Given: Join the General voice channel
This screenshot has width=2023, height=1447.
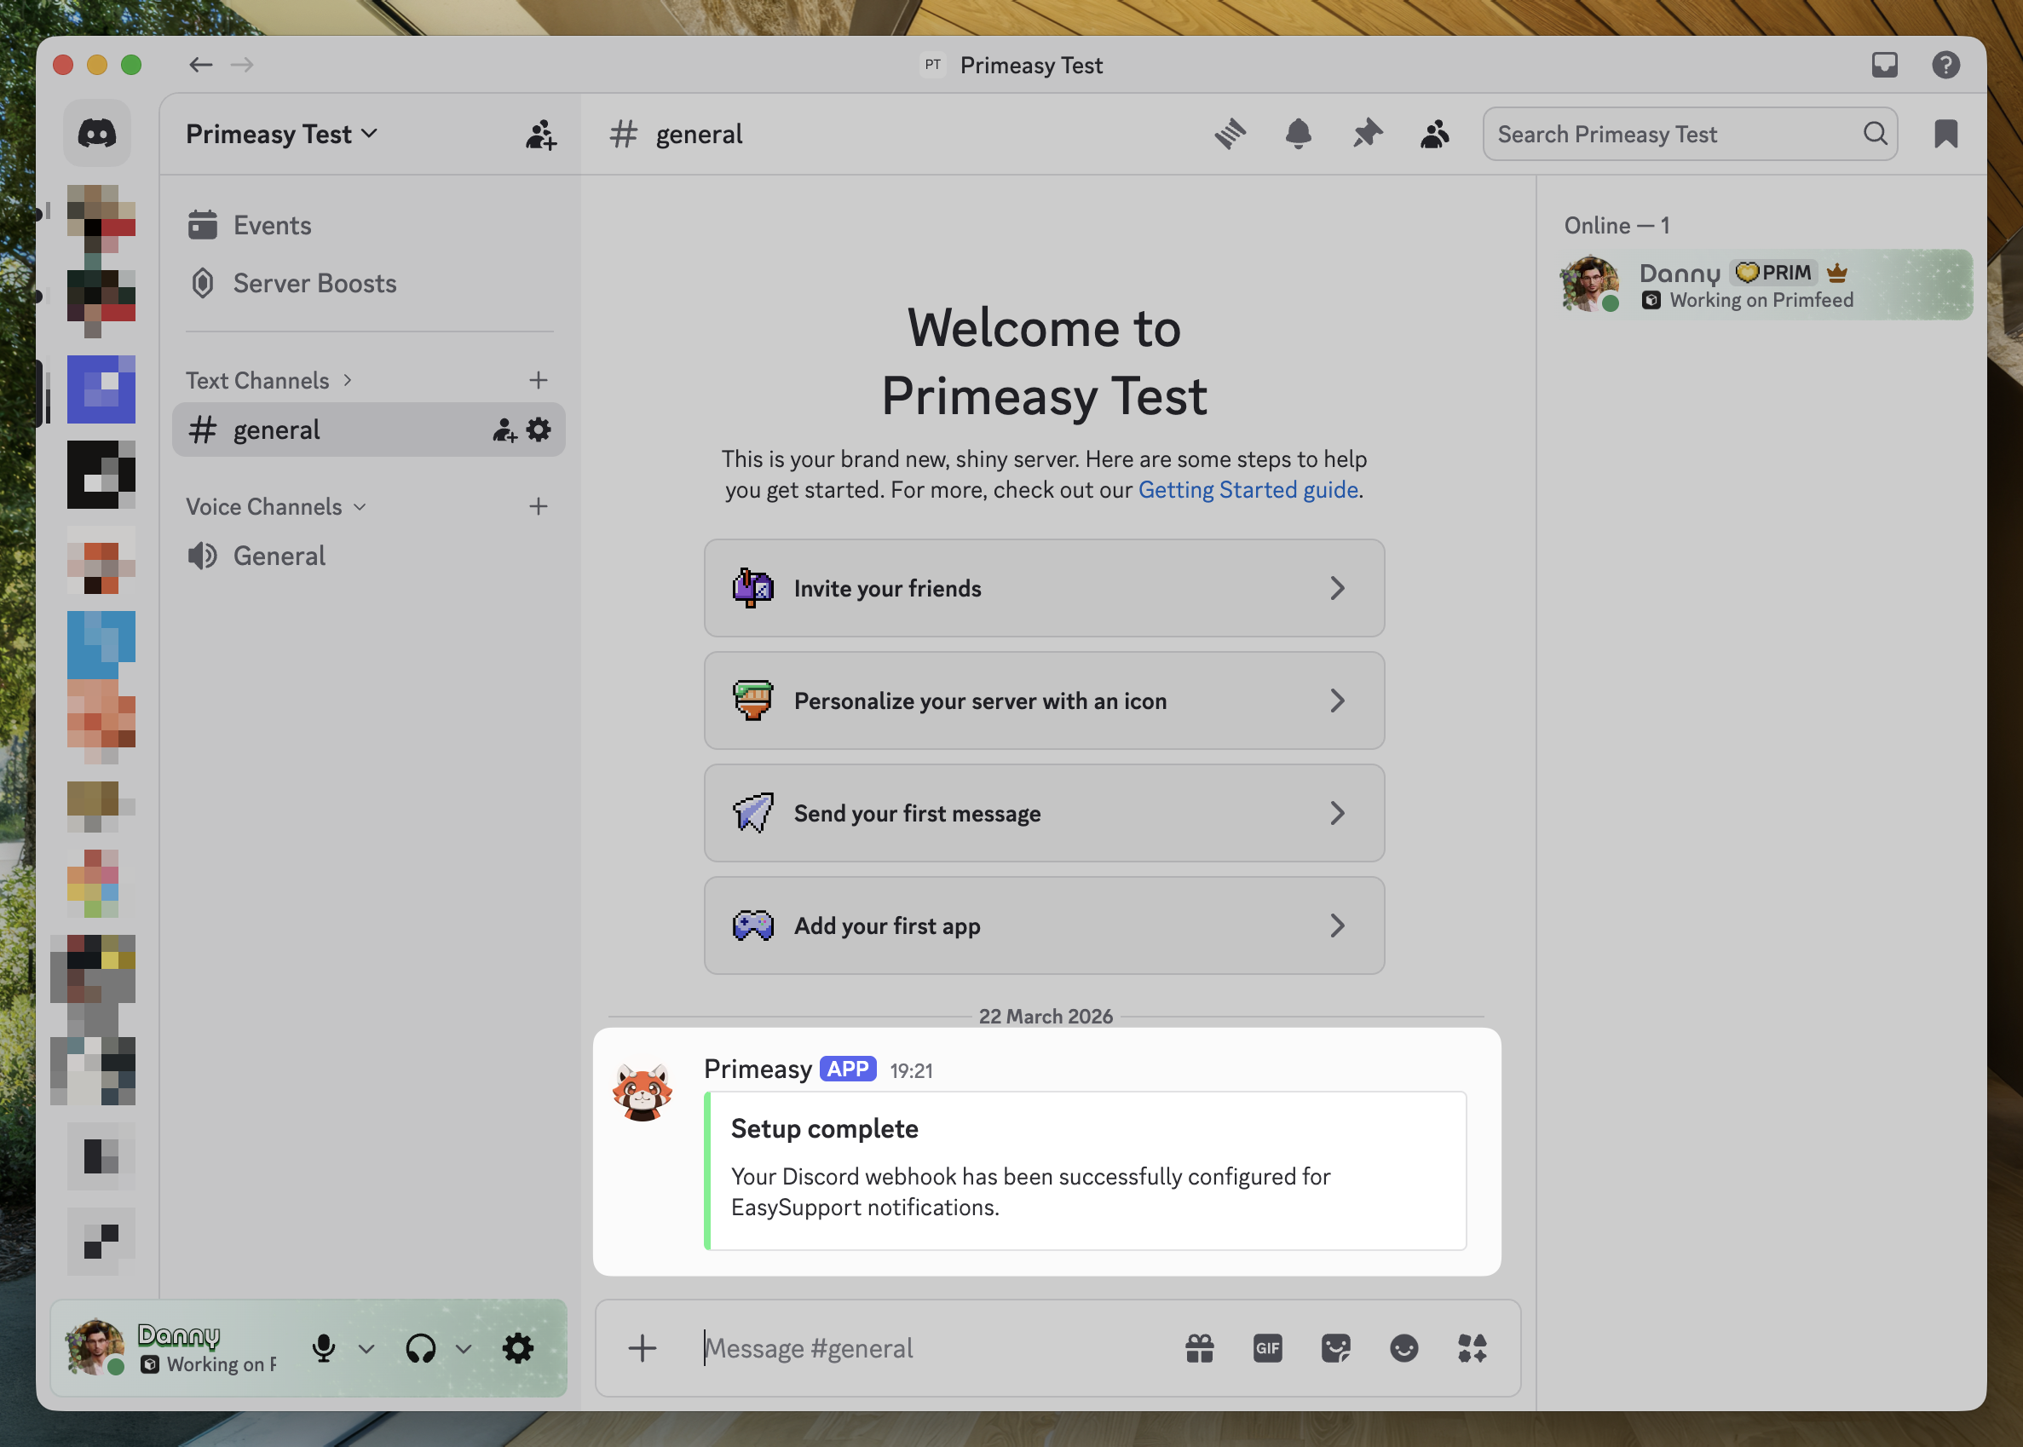Looking at the screenshot, I should tap(279, 556).
